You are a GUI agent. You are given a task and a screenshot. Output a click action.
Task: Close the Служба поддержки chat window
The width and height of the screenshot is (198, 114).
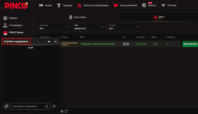pos(55,42)
